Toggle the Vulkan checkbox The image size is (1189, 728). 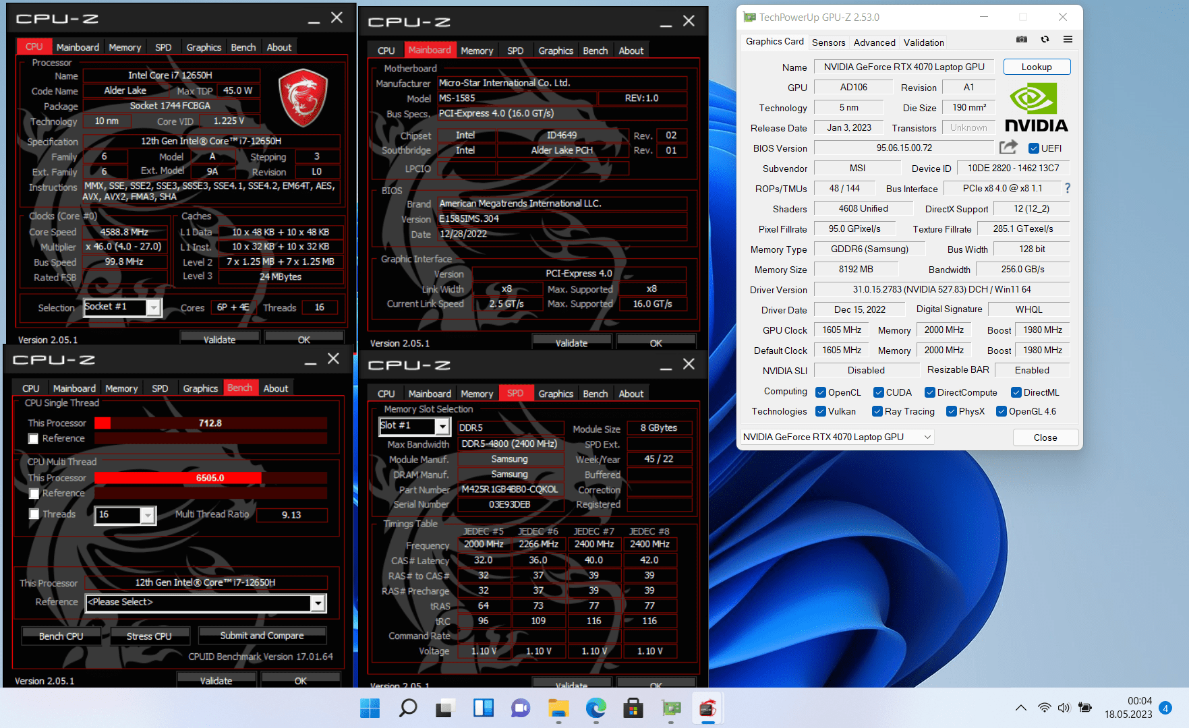[821, 411]
